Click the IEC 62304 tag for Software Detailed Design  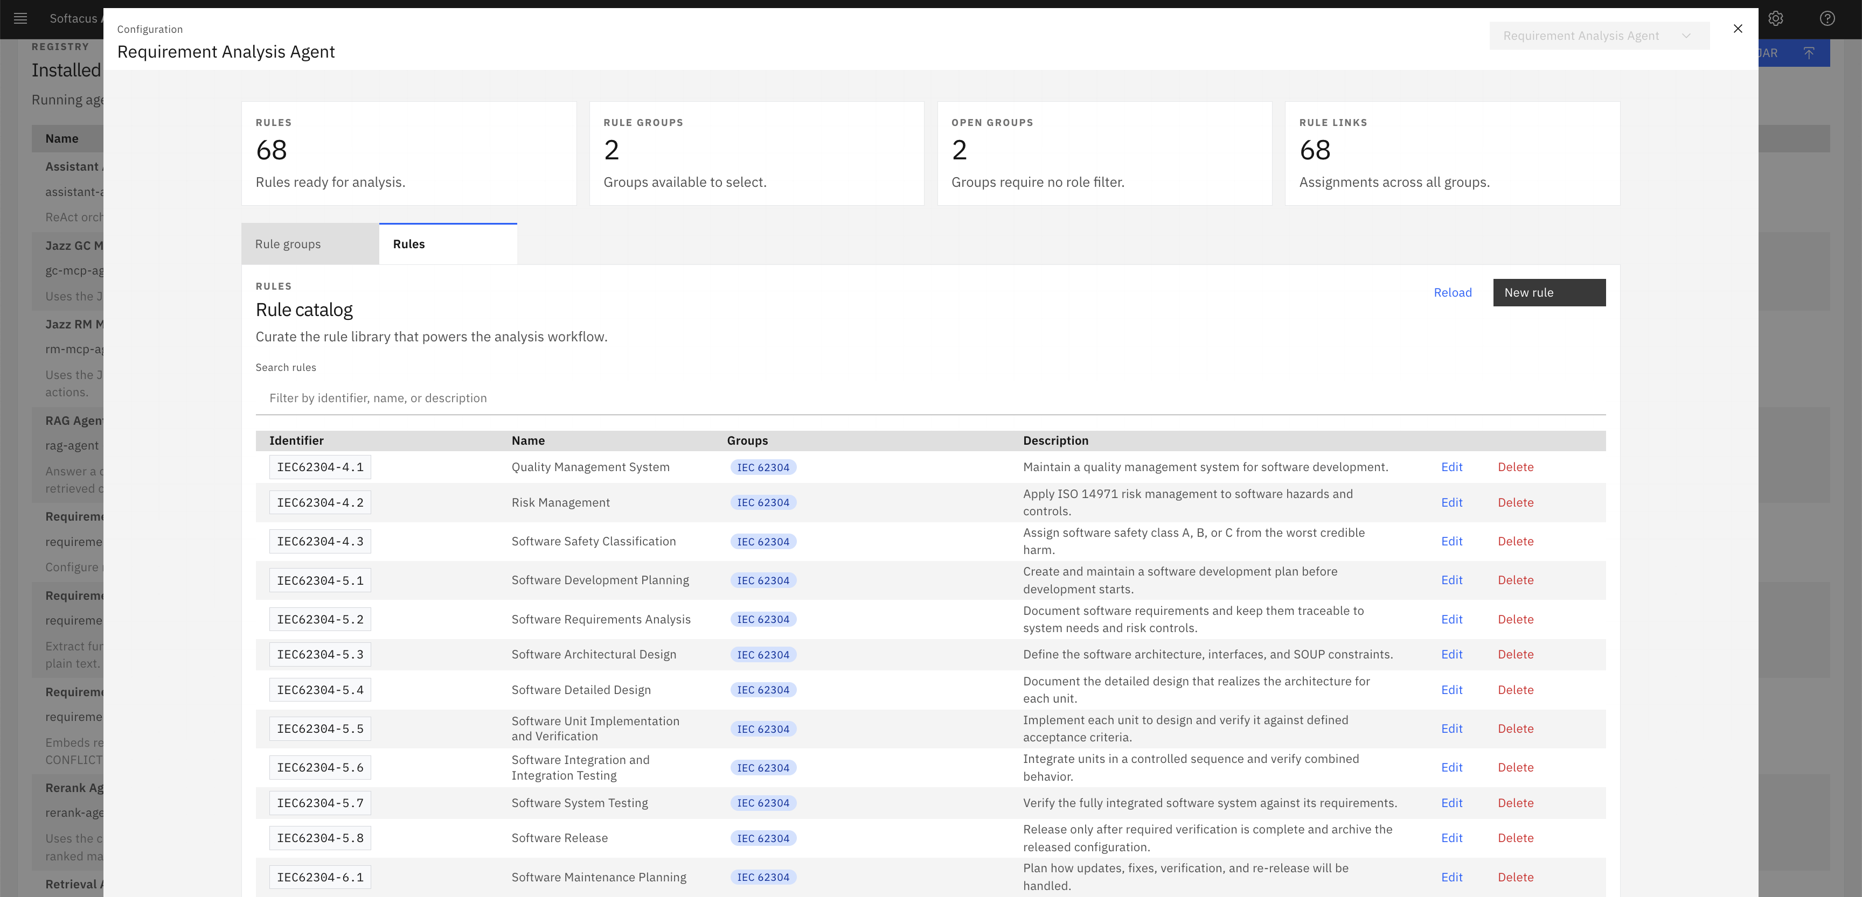(763, 690)
